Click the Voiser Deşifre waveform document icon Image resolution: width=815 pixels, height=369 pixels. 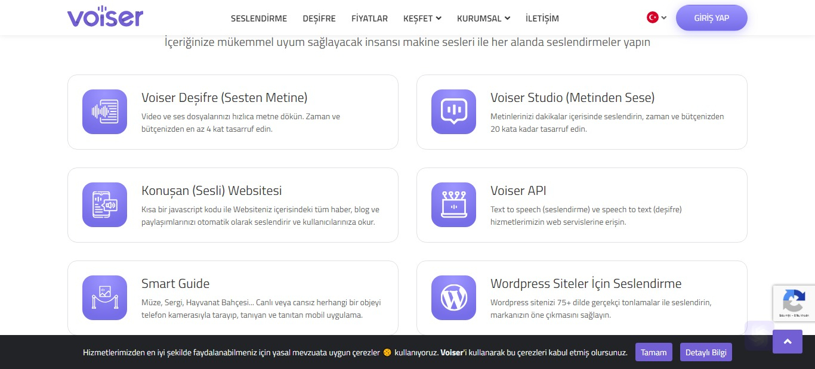[104, 112]
